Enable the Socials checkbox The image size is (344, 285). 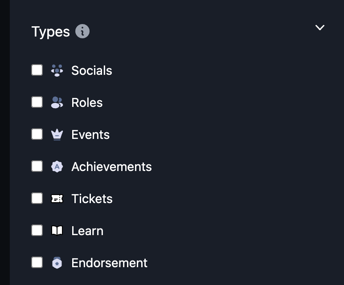(x=37, y=70)
